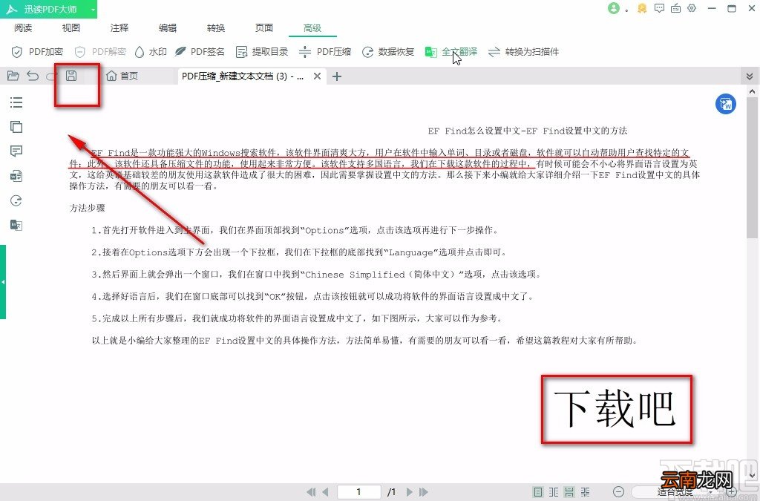Click the sidebar PDF-to-Word icon
Image resolution: width=760 pixels, height=501 pixels.
coord(16,176)
